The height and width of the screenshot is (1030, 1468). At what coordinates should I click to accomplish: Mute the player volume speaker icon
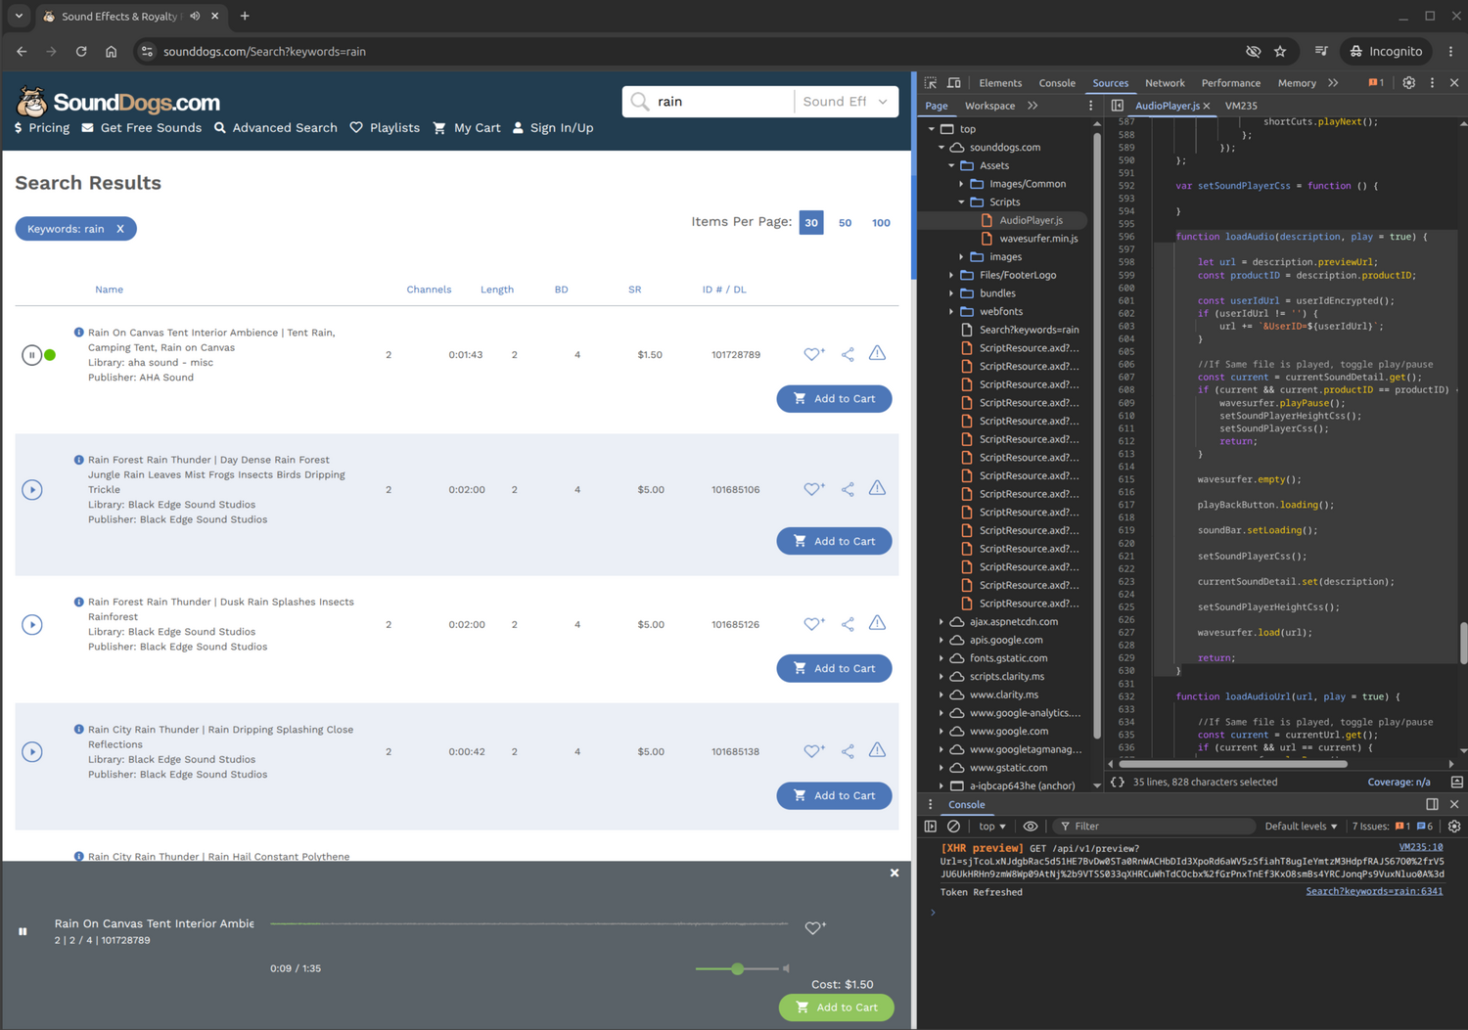(786, 968)
